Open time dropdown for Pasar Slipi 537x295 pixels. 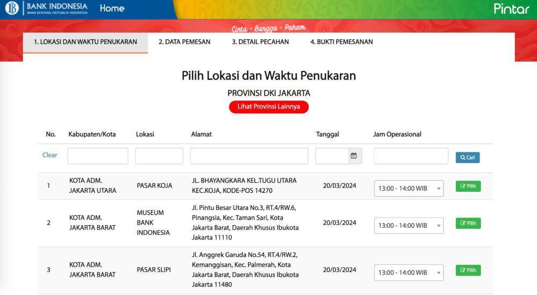point(409,273)
